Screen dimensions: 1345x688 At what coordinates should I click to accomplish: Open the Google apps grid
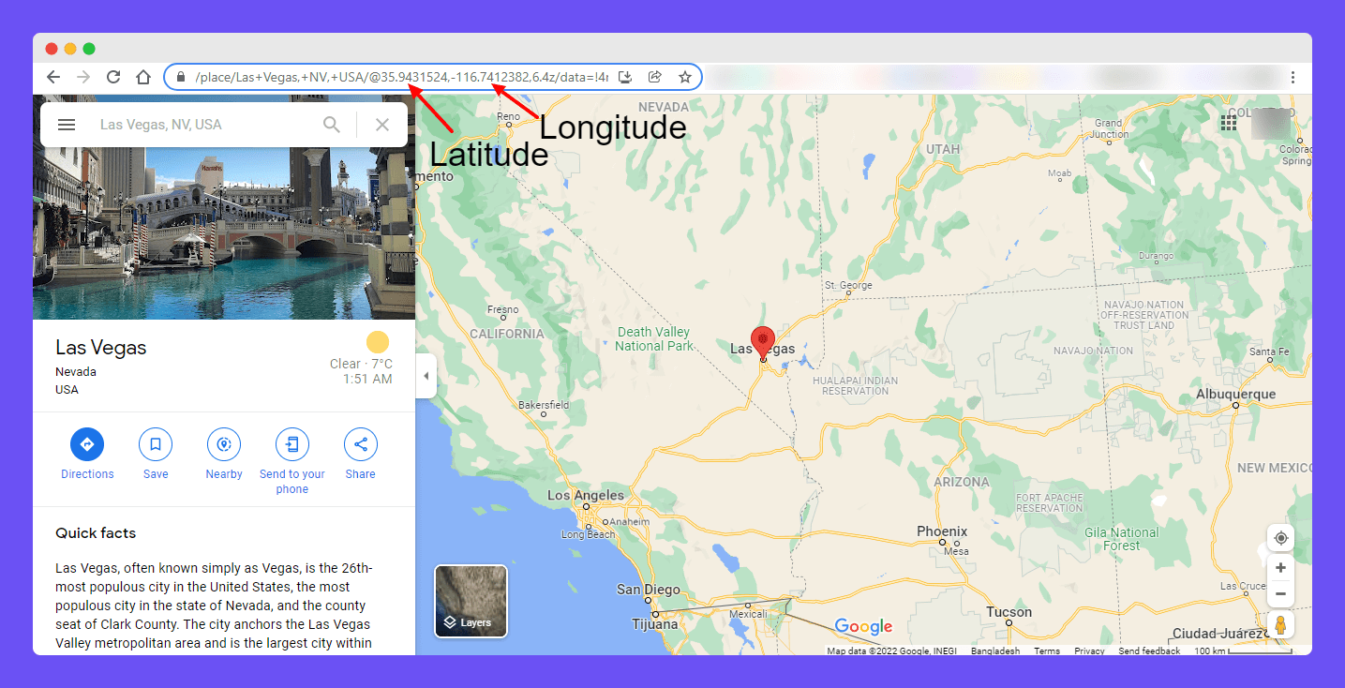click(1228, 124)
